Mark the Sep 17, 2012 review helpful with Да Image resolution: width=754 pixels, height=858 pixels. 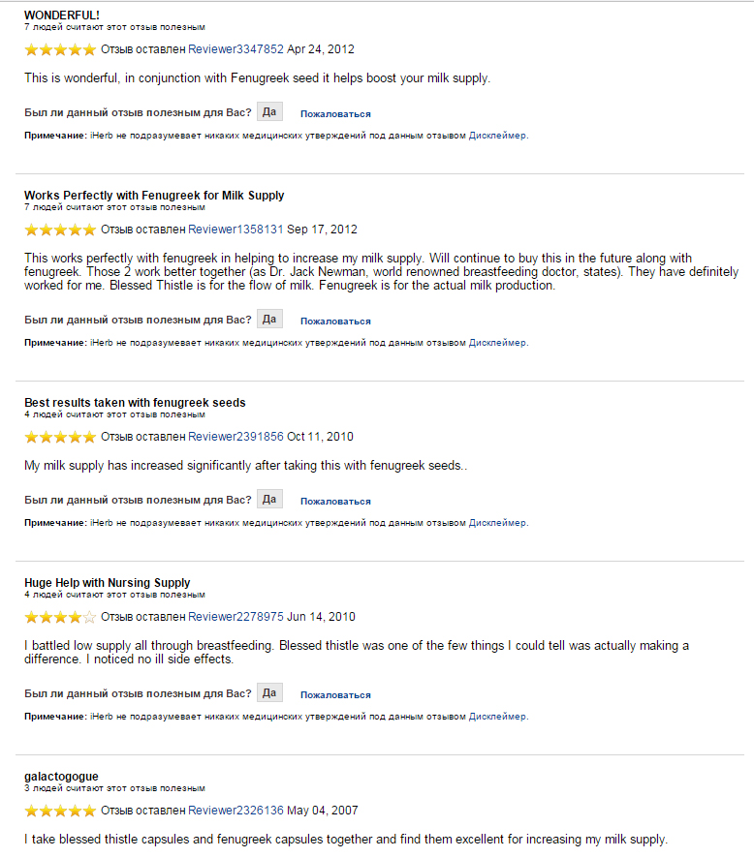click(x=269, y=320)
